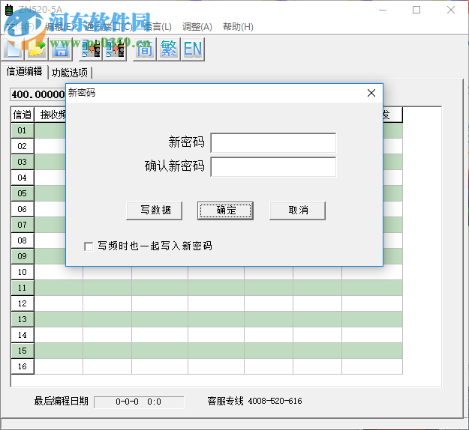Select channel row 11
The image size is (469, 430).
pos(22,288)
